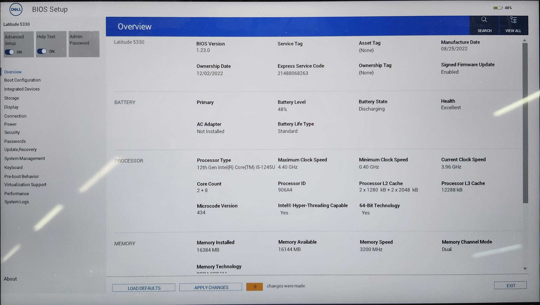
Task: Click Minimum Clock Speed 0.40 GHz
Action: click(x=369, y=167)
